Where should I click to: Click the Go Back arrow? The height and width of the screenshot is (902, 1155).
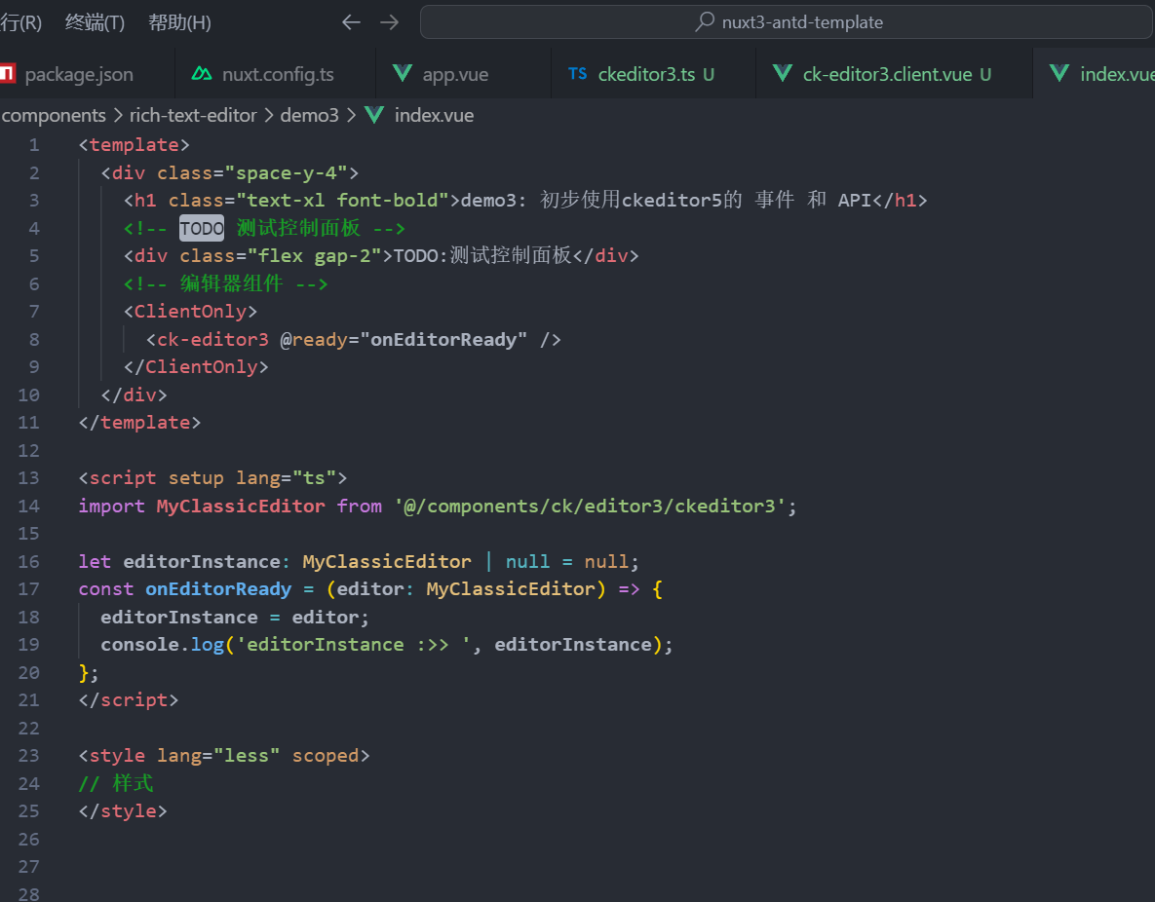(x=351, y=22)
